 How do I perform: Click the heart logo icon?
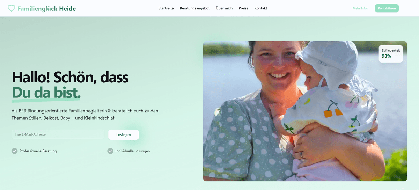[x=12, y=8]
